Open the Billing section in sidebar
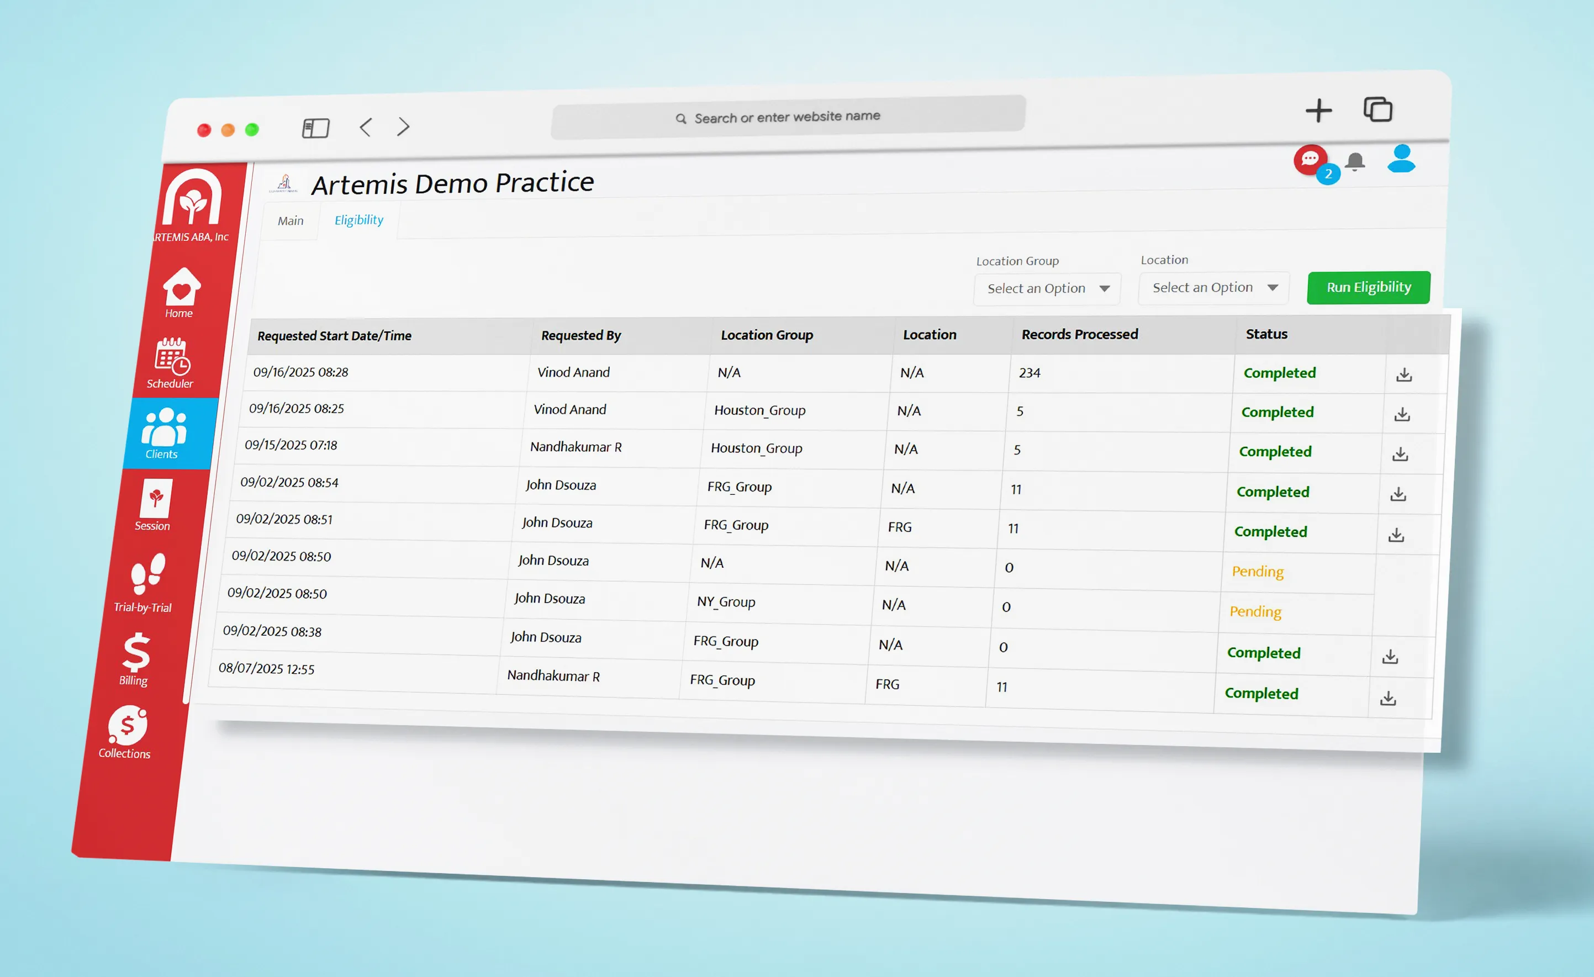The height and width of the screenshot is (977, 1594). (x=135, y=659)
